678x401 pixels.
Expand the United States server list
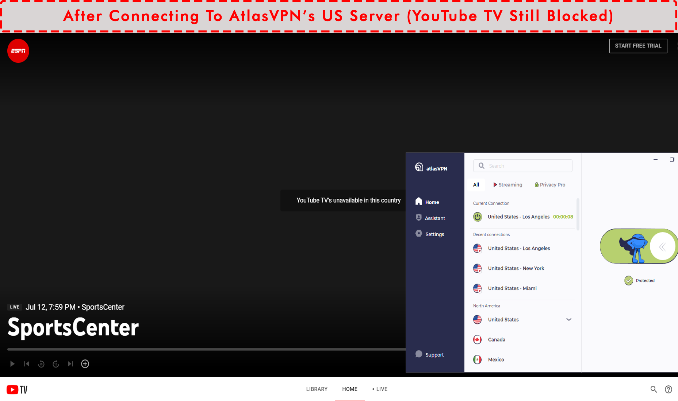click(x=569, y=319)
